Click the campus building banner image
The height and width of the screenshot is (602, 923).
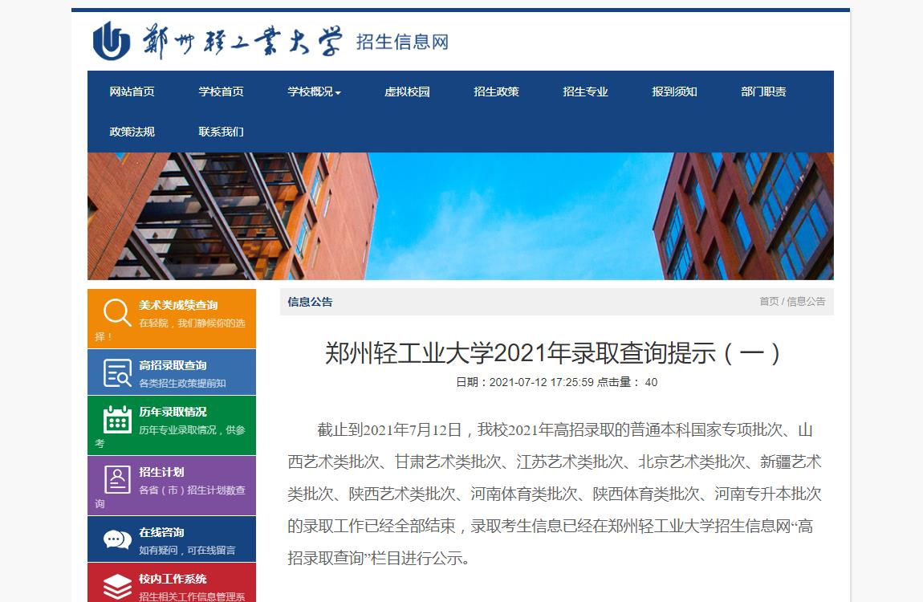point(460,216)
